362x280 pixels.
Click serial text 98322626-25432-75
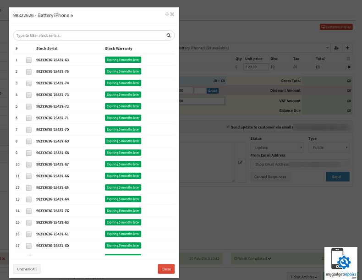(x=52, y=71)
